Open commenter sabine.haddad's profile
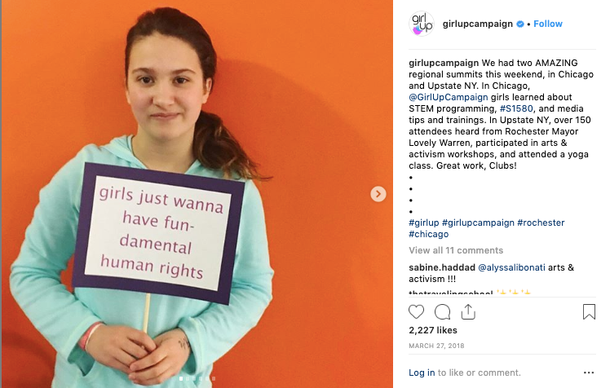The image size is (610, 388). (442, 267)
